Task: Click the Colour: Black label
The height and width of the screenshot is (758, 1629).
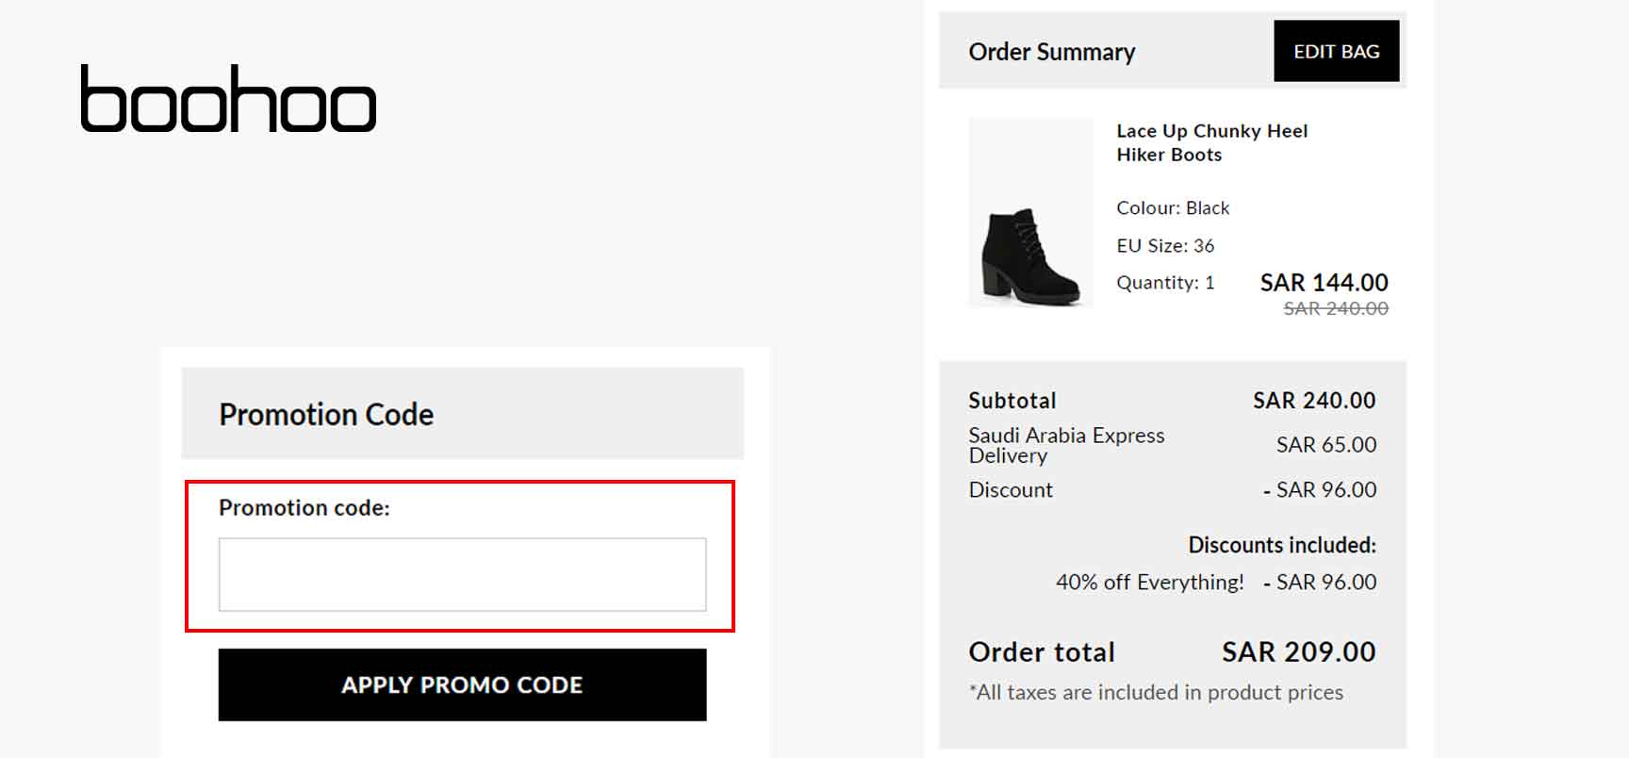Action: (1172, 207)
